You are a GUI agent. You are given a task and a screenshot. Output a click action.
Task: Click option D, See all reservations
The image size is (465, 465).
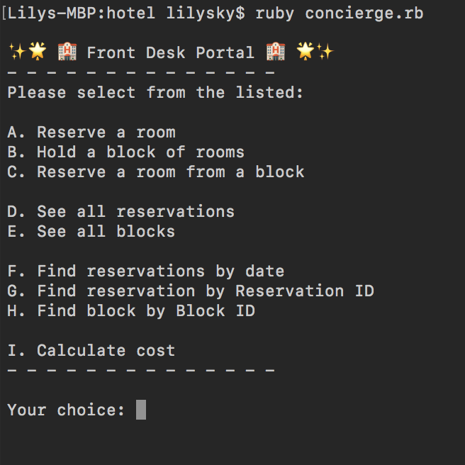point(121,212)
